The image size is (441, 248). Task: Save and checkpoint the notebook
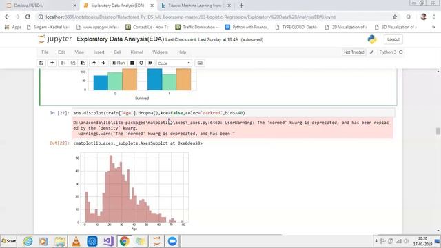tap(41, 63)
